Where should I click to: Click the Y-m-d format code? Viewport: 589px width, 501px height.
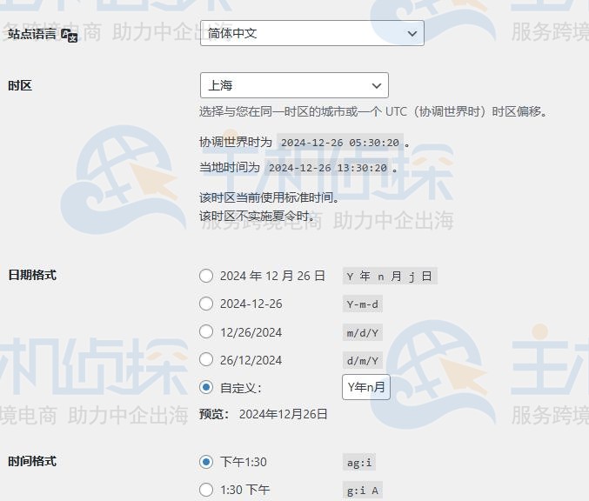pyautogui.click(x=363, y=304)
